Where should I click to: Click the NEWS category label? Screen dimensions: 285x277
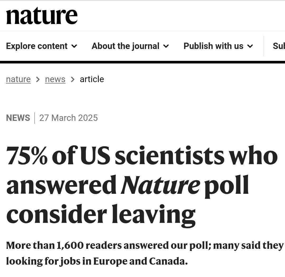pyautogui.click(x=18, y=118)
